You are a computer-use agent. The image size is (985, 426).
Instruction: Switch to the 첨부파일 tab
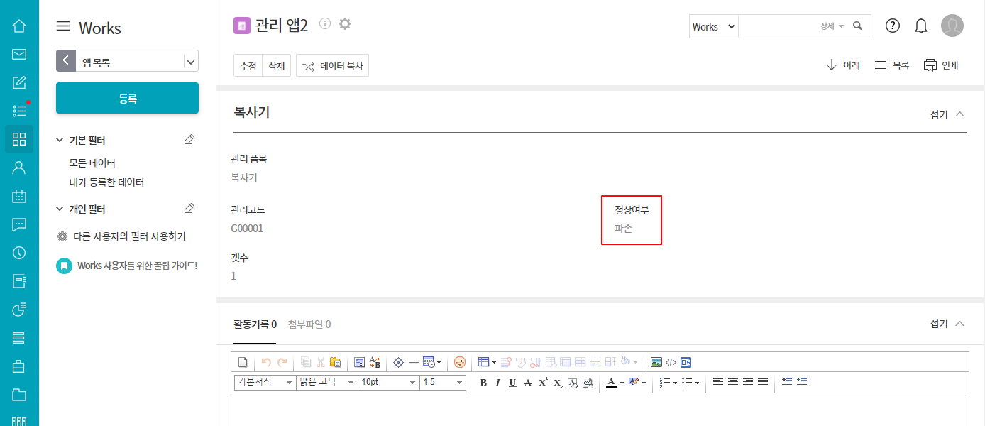[309, 324]
